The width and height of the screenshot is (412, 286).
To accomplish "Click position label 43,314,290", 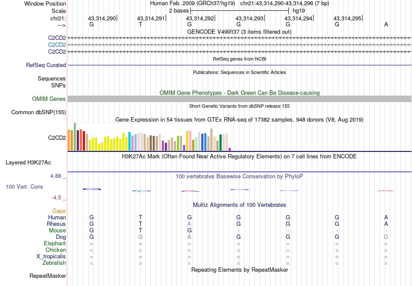I will click(x=102, y=18).
